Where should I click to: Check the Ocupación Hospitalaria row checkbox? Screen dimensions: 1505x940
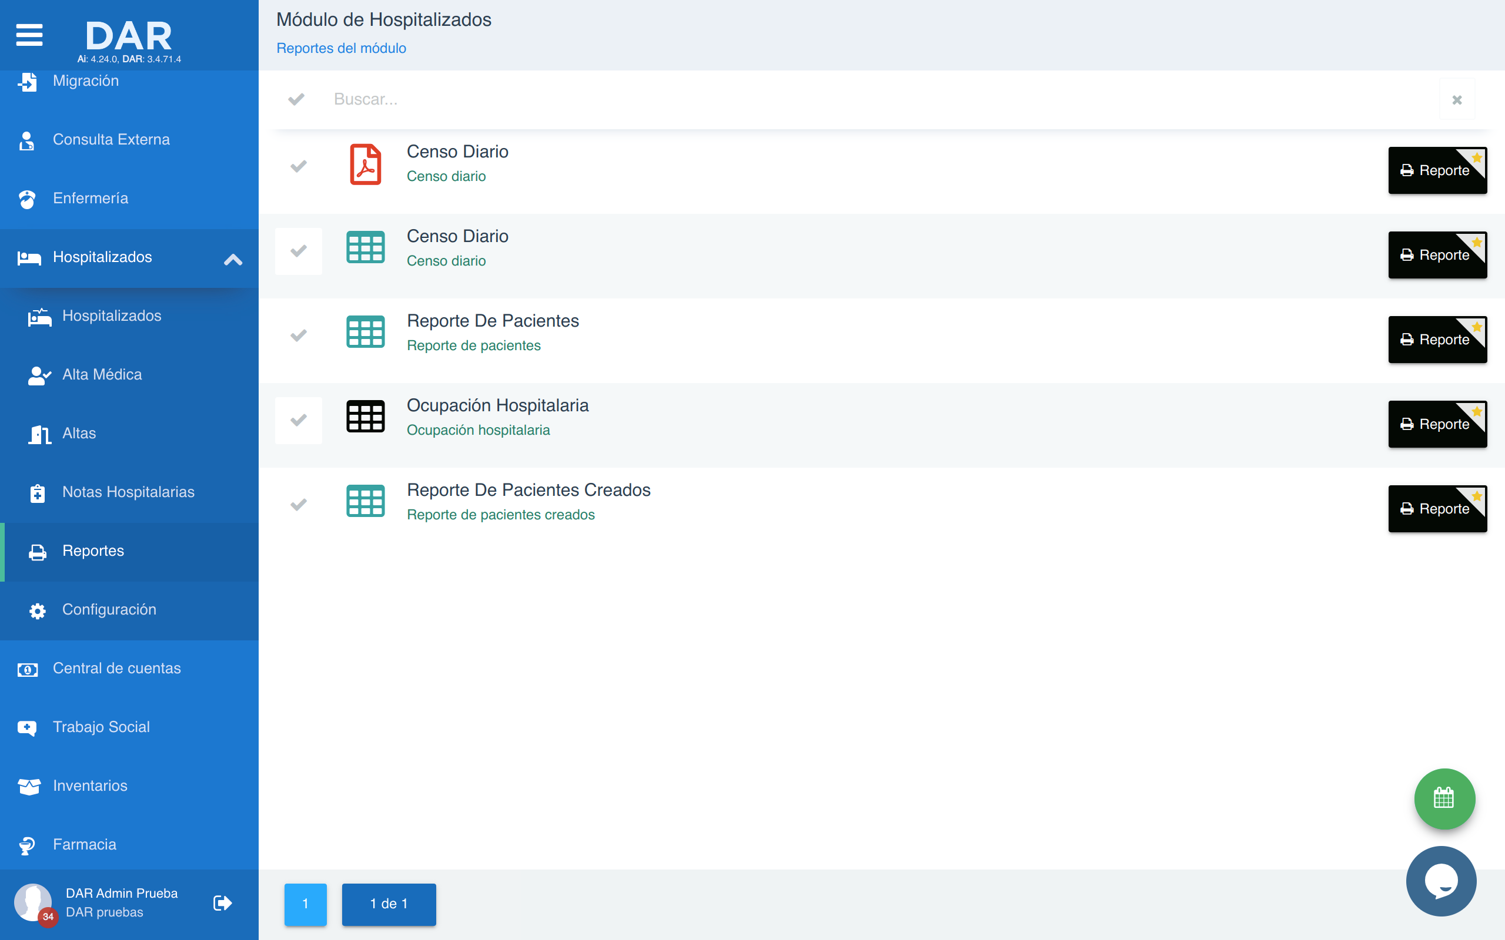[x=299, y=420]
